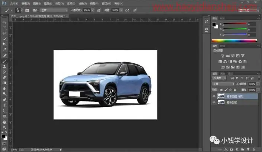Open the layer blend mode 正常 dropdown
Image resolution: width=262 pixels, height=152 pixels.
point(223,84)
